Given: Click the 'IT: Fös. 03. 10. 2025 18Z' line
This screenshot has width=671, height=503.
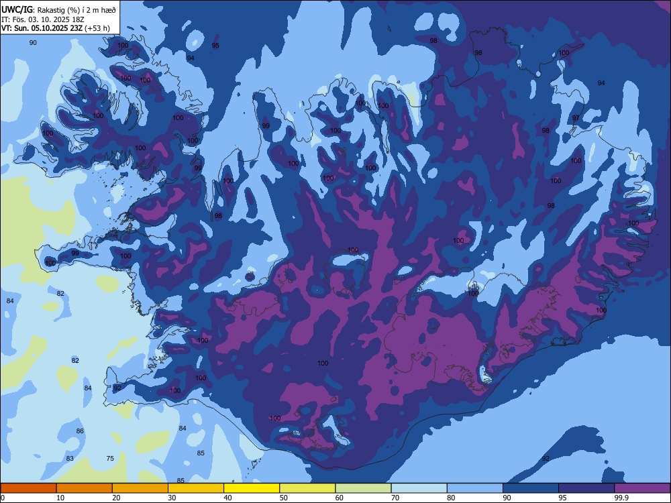Looking at the screenshot, I should coord(43,19).
